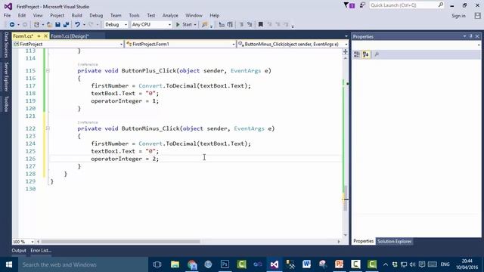
Task: Open the notifications flag icon
Action: [349, 5]
